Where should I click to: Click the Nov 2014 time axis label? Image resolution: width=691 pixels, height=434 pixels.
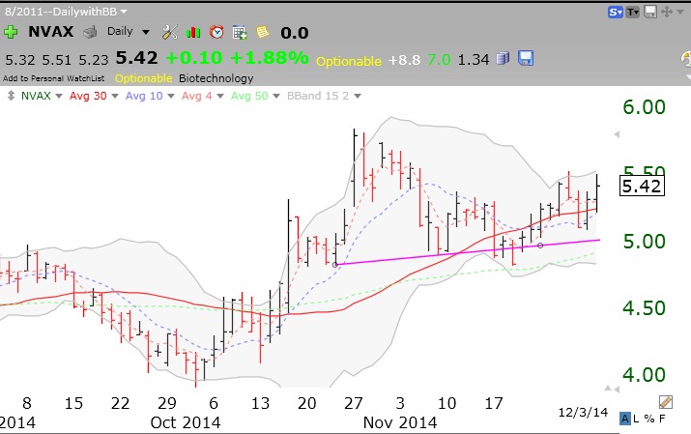coord(400,422)
